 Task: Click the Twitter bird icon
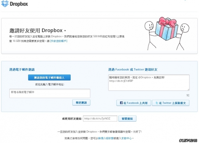tap(157, 103)
